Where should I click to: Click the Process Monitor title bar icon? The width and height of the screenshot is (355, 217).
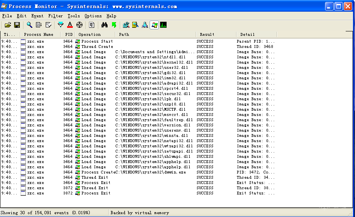coord(4,6)
